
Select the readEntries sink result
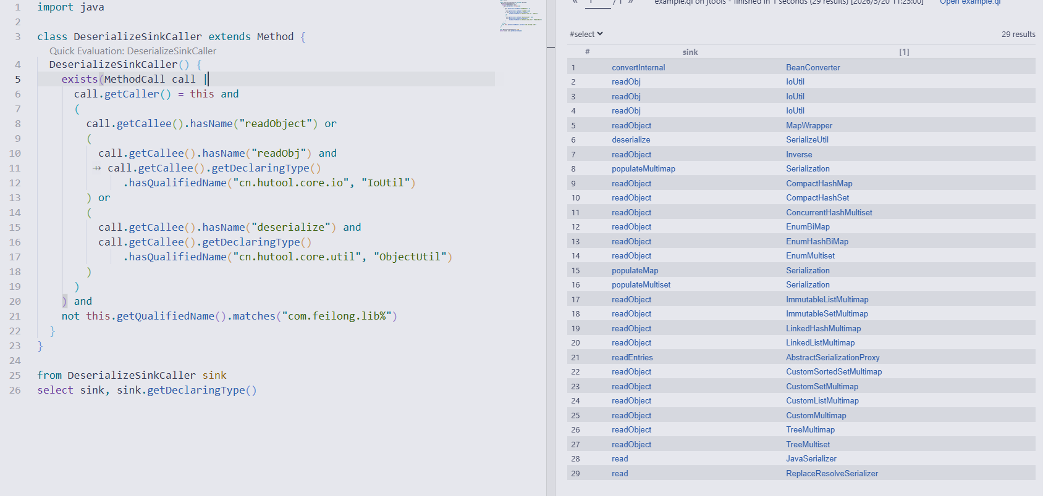pos(632,358)
